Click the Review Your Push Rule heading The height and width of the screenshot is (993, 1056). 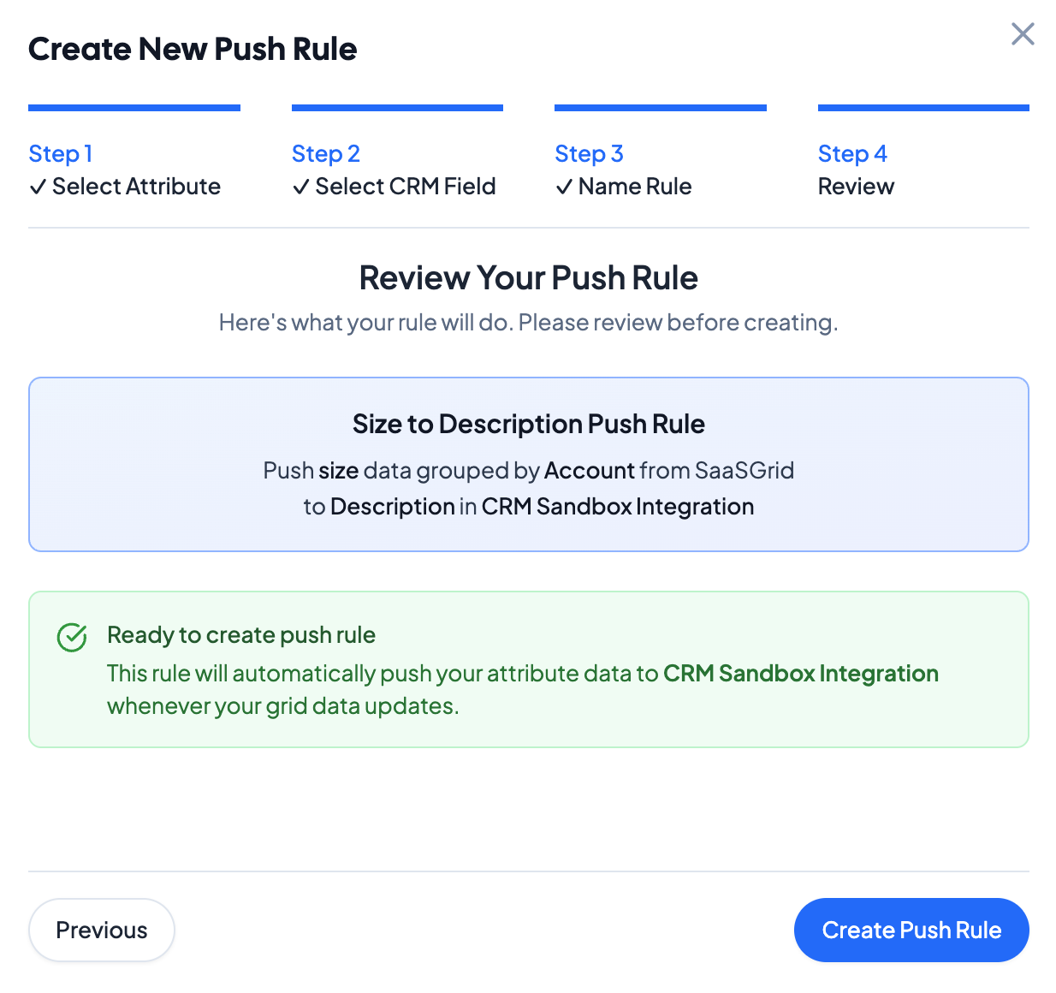pyautogui.click(x=529, y=278)
